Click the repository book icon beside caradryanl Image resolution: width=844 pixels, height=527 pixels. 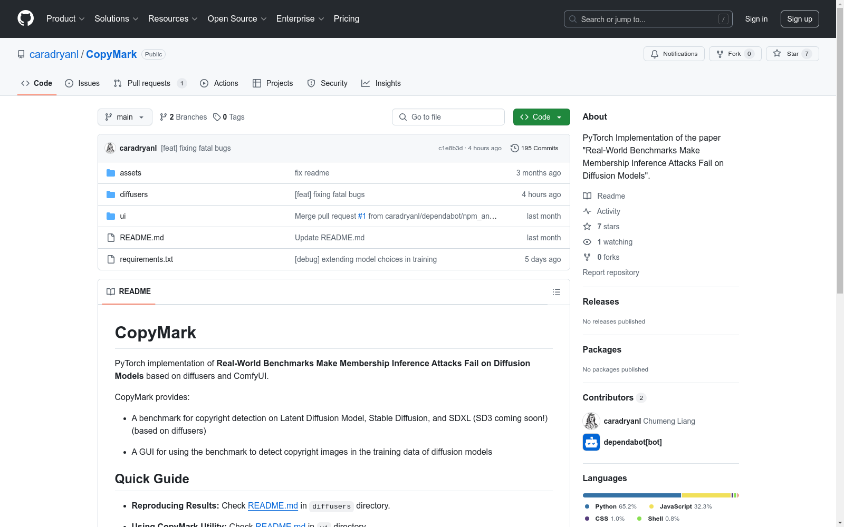coord(21,54)
